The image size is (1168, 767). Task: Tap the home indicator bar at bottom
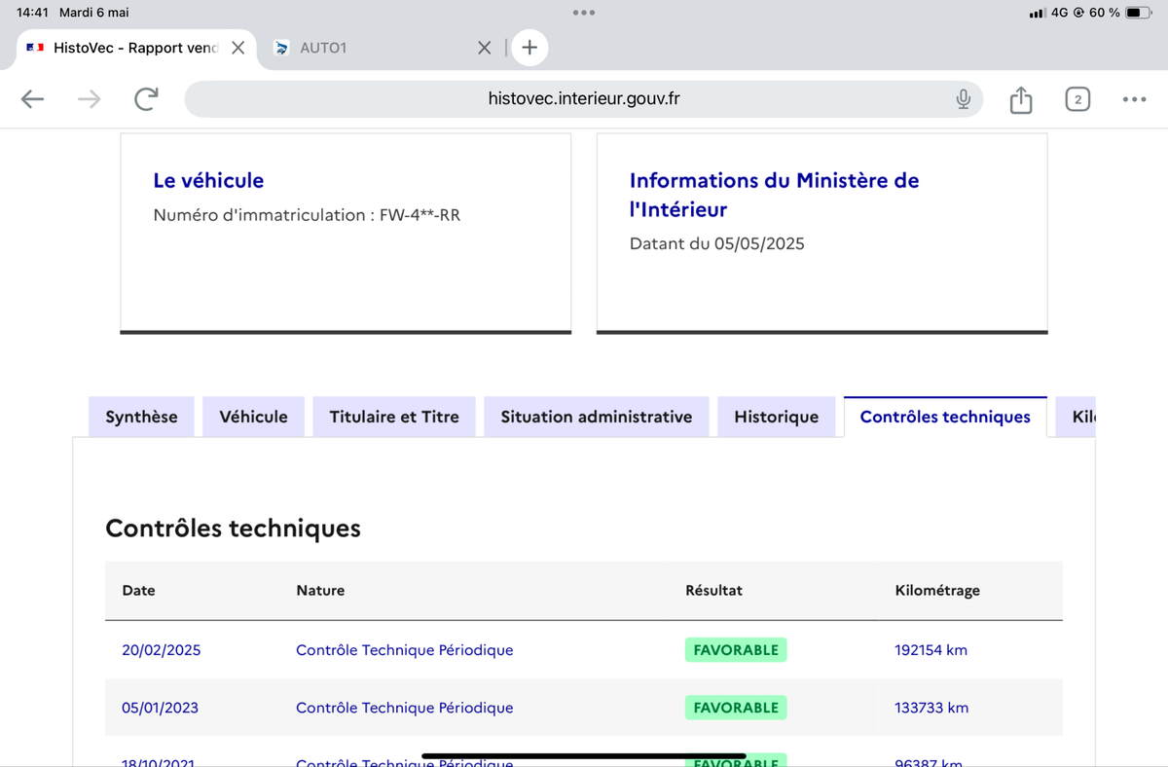coord(584,755)
